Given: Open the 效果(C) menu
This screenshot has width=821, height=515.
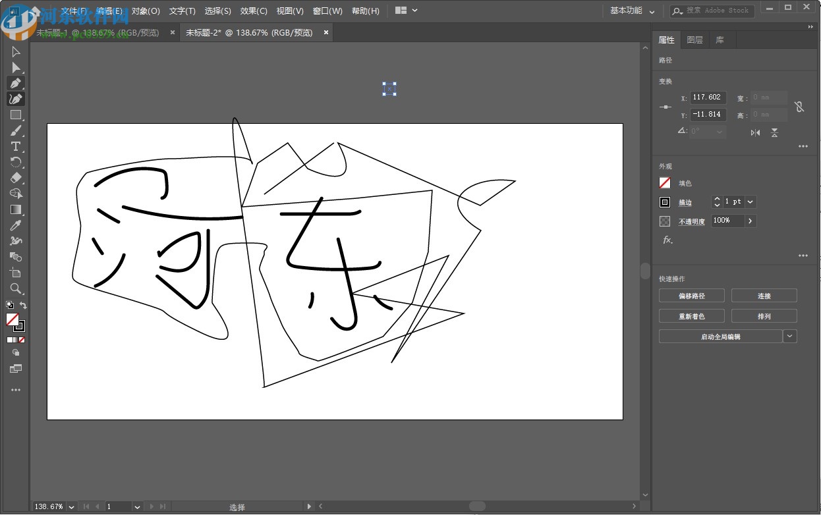Looking at the screenshot, I should coord(254,11).
